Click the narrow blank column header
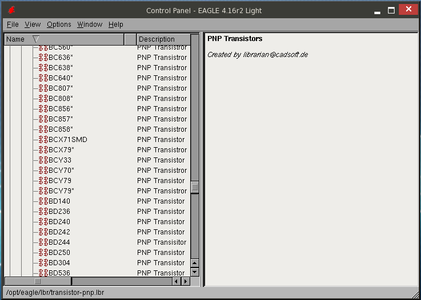 click(130, 39)
